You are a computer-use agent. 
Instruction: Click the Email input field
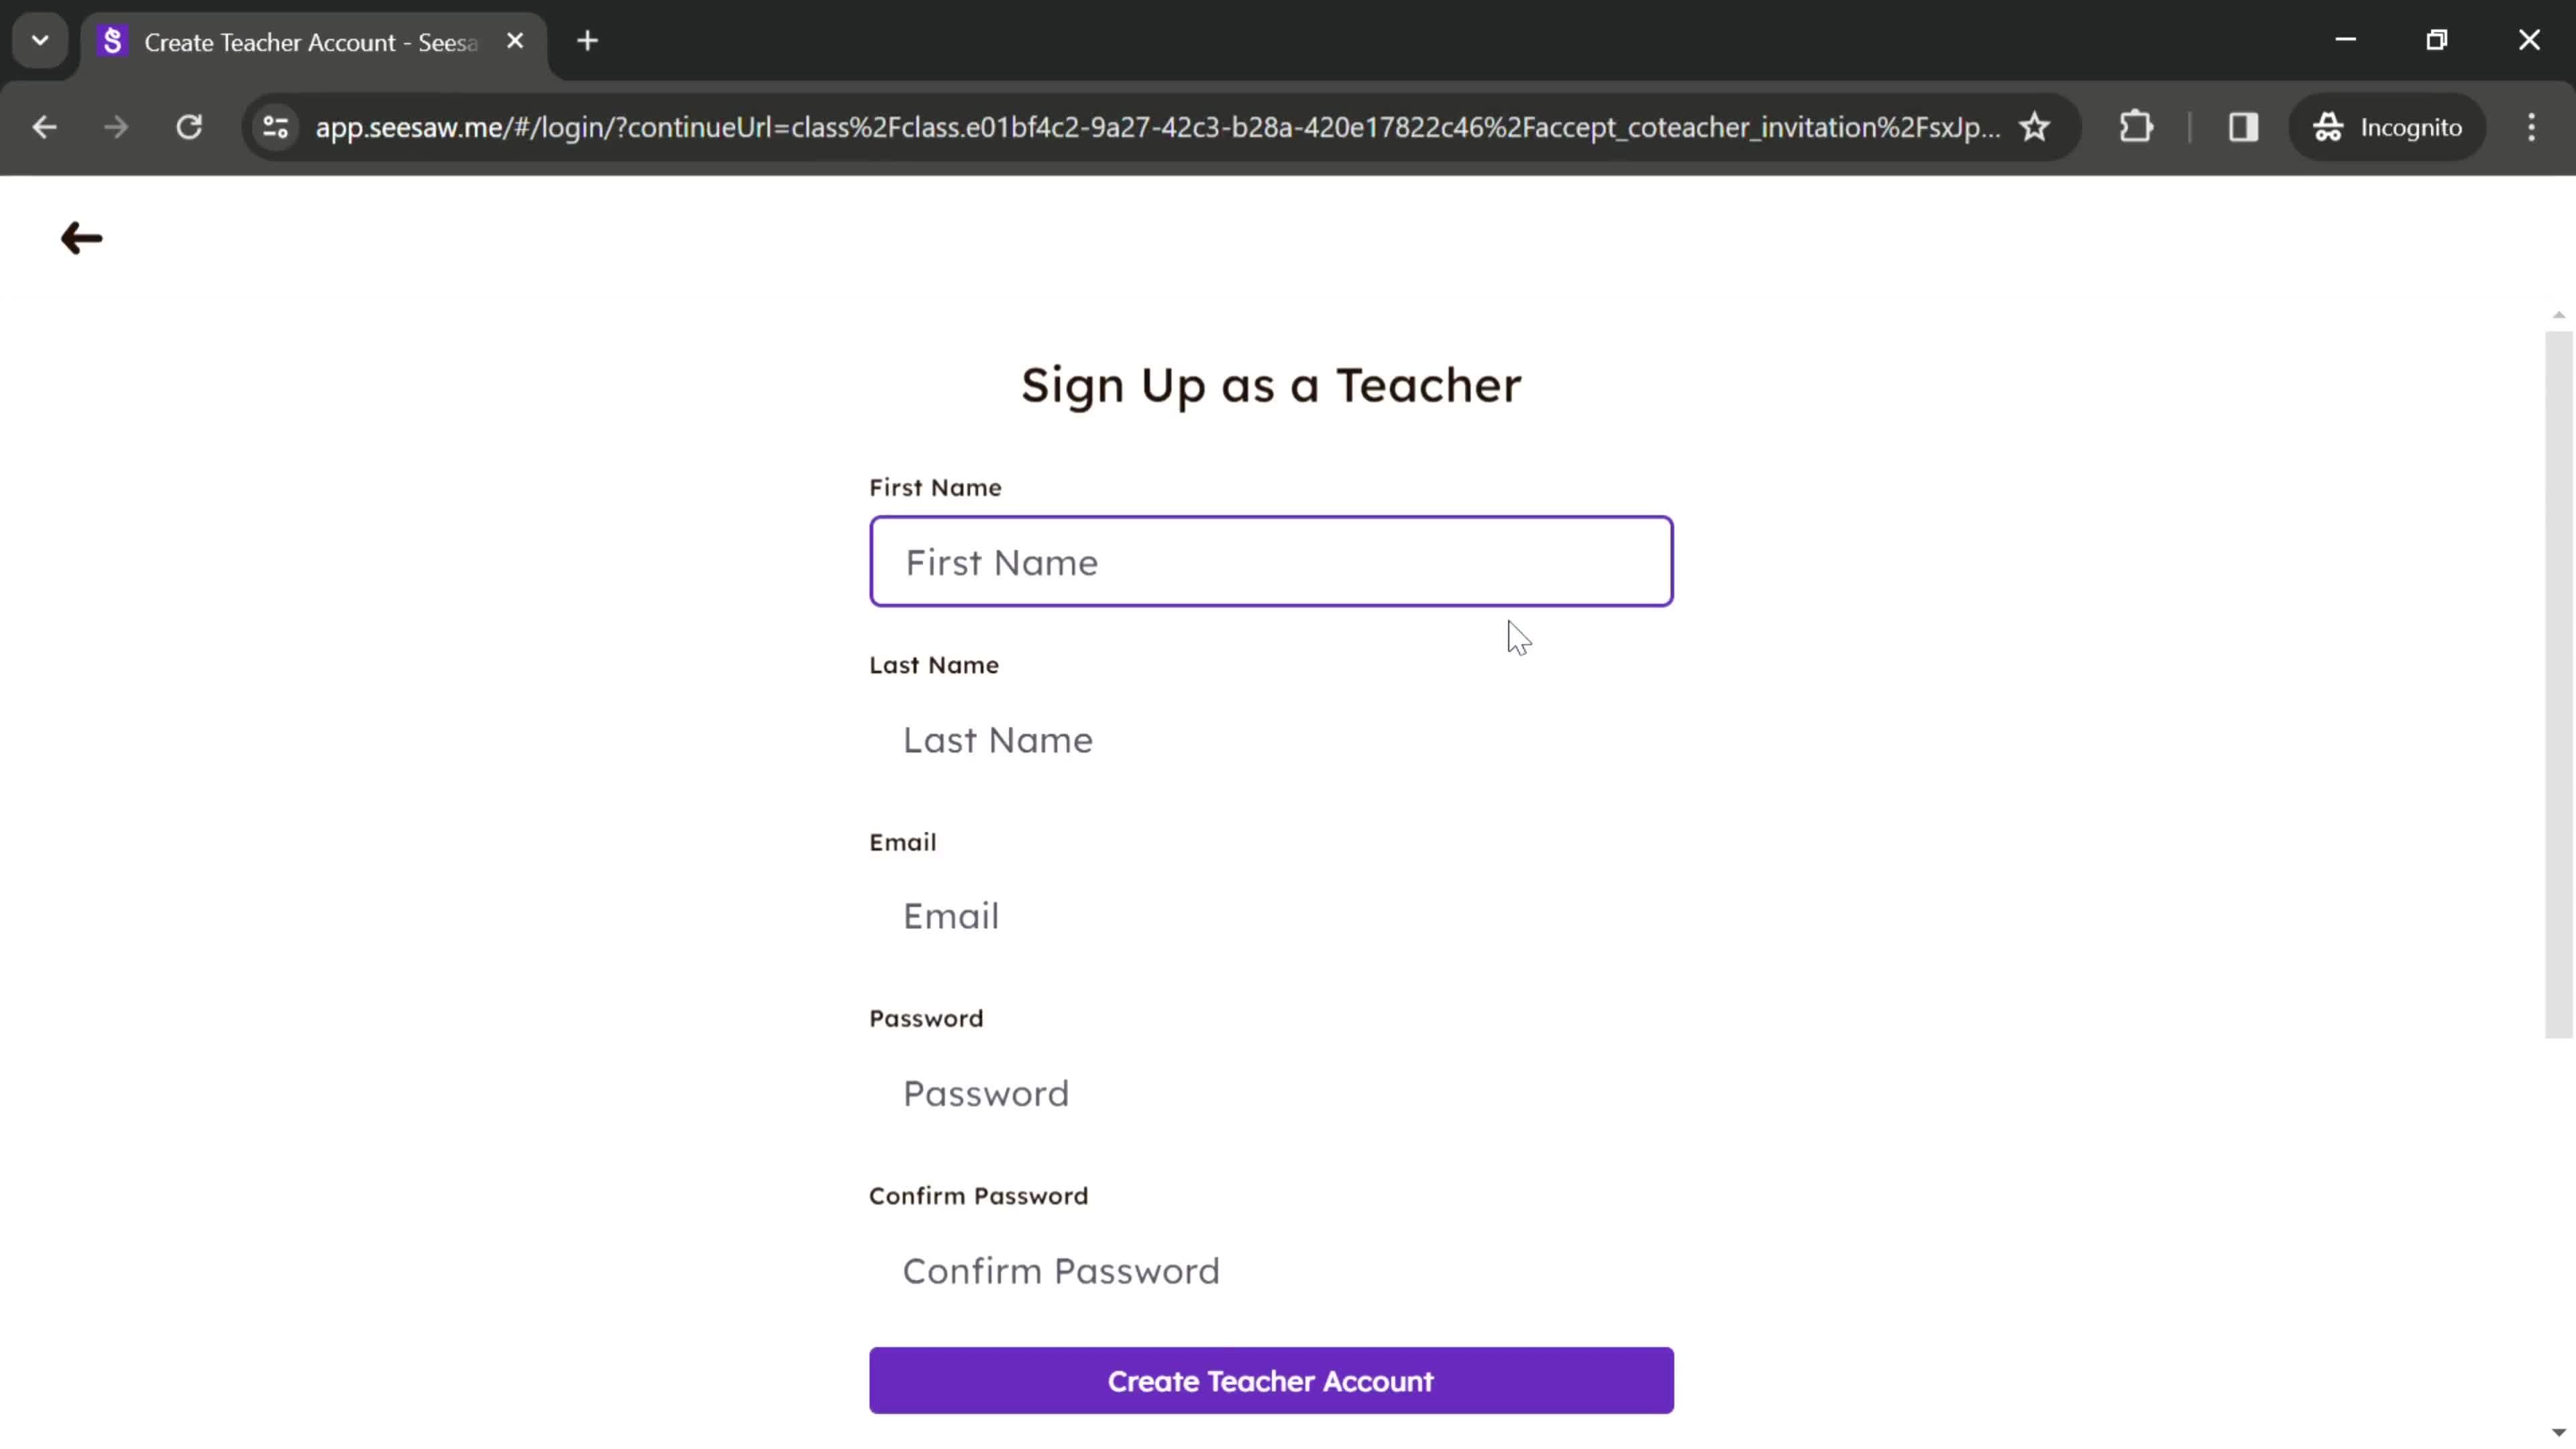[x=1272, y=916]
